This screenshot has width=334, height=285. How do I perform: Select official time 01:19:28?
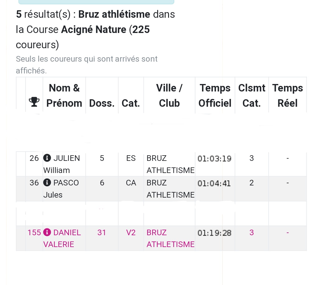(x=214, y=233)
